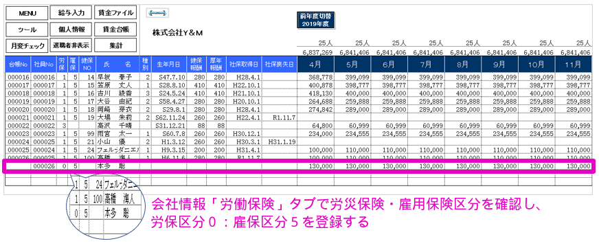Select the 本多 聡 name cell

(x=117, y=166)
